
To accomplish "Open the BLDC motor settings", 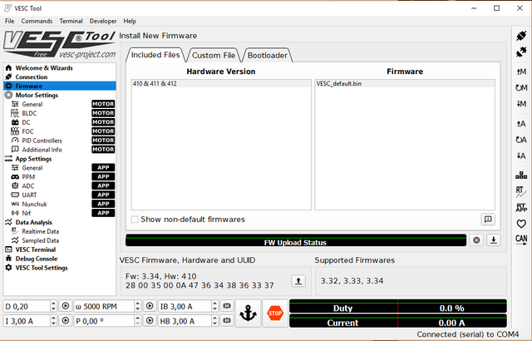I will [60, 113].
